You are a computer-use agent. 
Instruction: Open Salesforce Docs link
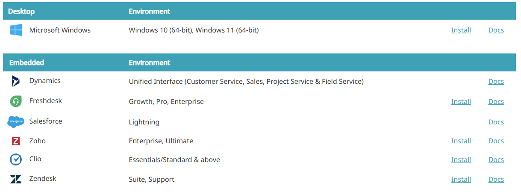point(496,122)
